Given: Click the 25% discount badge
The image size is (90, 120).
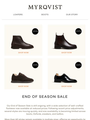Looking at the screenshot, I should click(x=35, y=31).
